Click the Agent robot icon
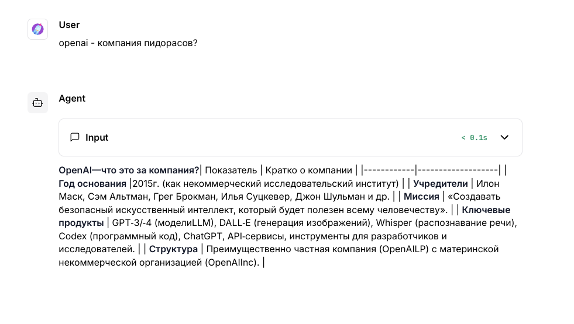Screen dimensions: 574x324 (x=37, y=103)
